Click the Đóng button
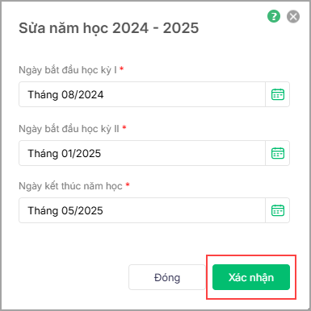The image size is (311, 311). coord(167,277)
